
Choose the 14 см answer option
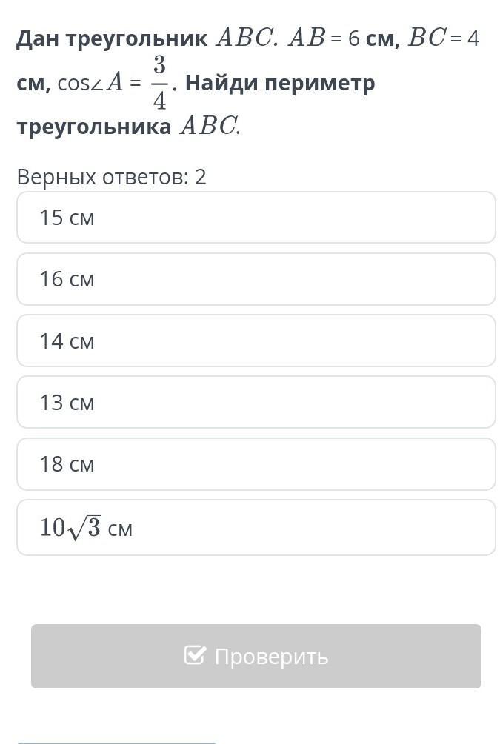coord(256,341)
